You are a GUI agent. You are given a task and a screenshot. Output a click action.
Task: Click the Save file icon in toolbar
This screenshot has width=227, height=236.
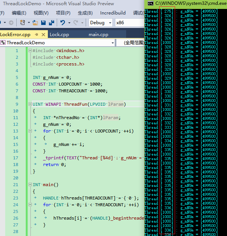click(43, 23)
